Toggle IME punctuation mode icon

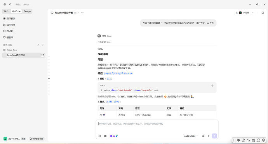click(x=248, y=141)
